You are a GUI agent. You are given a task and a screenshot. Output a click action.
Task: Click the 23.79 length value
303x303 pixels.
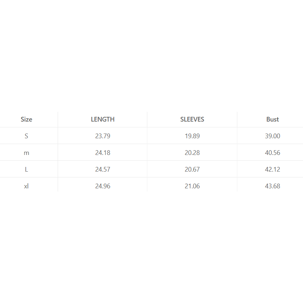[103, 136]
